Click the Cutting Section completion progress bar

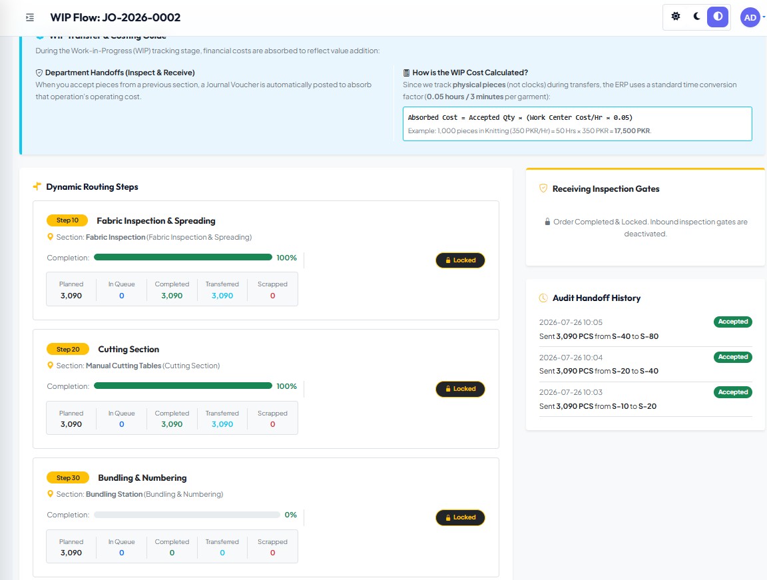click(x=183, y=386)
